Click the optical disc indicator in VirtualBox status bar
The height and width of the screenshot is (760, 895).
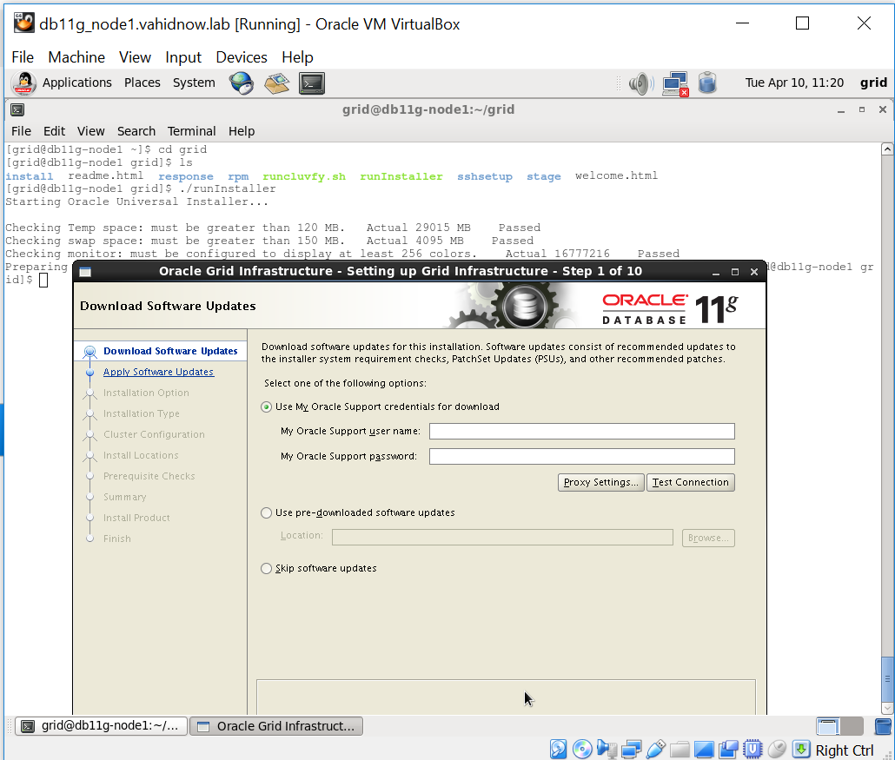[x=582, y=749]
